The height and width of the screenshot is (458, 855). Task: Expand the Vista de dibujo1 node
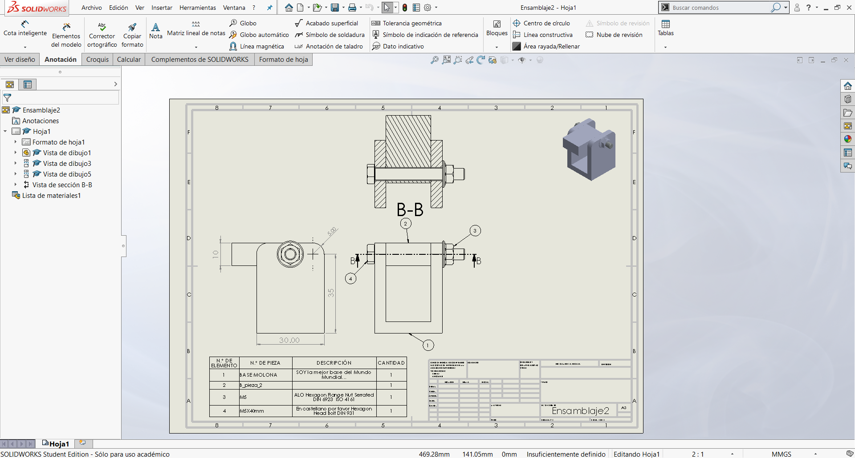[x=16, y=153]
